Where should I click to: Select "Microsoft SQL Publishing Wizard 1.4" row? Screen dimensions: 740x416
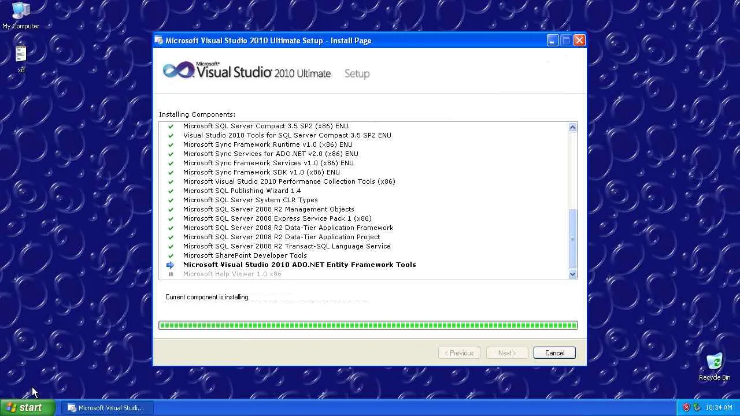(242, 191)
